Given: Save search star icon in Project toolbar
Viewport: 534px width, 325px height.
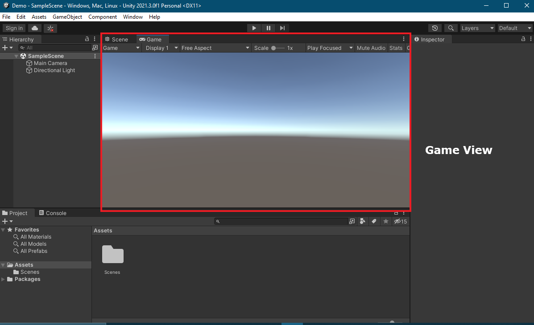Looking at the screenshot, I should [385, 221].
